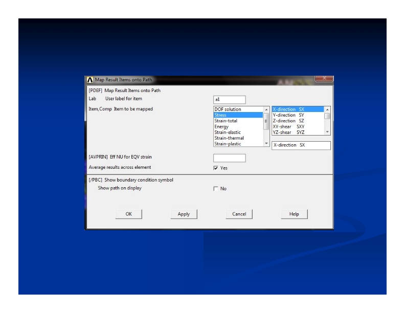Select Strain-elastic in the item list
This screenshot has height=313, width=405.
click(x=238, y=132)
